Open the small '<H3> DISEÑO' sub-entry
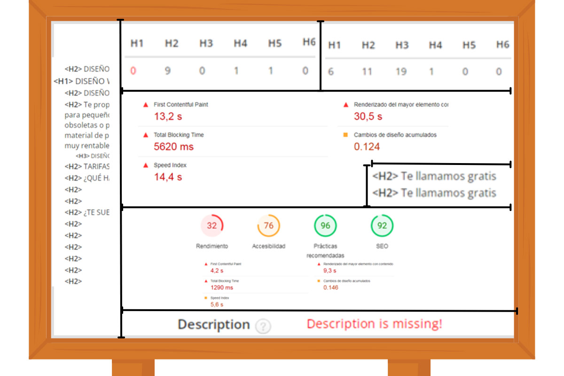Screen dimensions: 564x376 (x=93, y=156)
